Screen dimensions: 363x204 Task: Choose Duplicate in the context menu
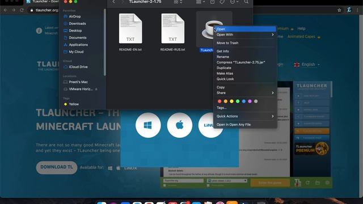point(245,68)
